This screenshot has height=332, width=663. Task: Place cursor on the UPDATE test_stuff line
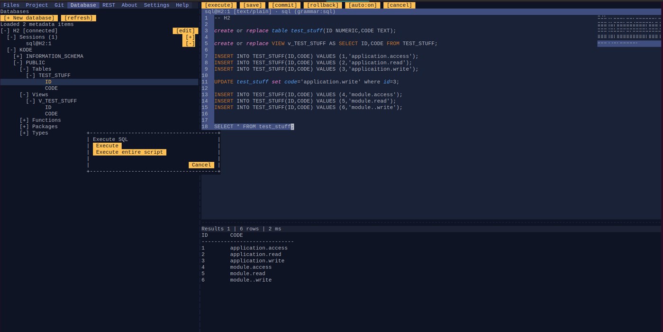tap(307, 82)
